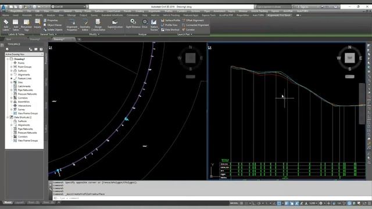
Task: Click the Add Labels ribbon icon
Action: [6, 25]
